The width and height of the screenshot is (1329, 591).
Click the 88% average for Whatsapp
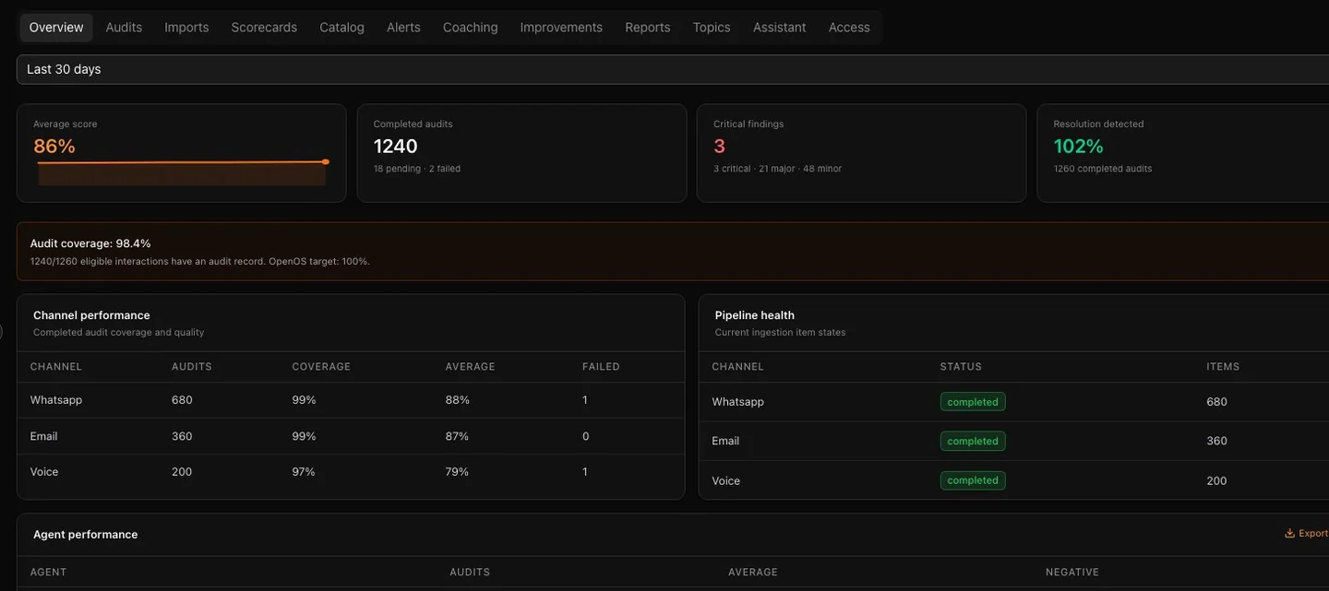pyautogui.click(x=457, y=400)
